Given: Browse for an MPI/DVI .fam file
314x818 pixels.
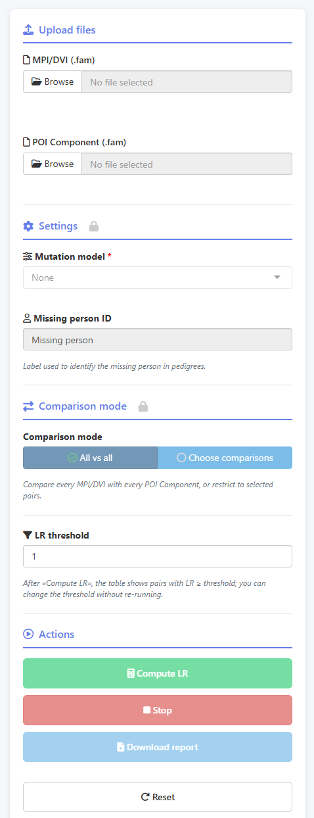Looking at the screenshot, I should click(53, 82).
